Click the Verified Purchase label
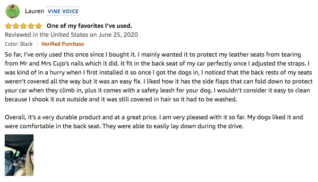The width and height of the screenshot is (318, 182). click(x=62, y=44)
